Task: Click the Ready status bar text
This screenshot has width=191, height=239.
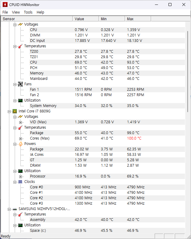Action: [x=6, y=236]
